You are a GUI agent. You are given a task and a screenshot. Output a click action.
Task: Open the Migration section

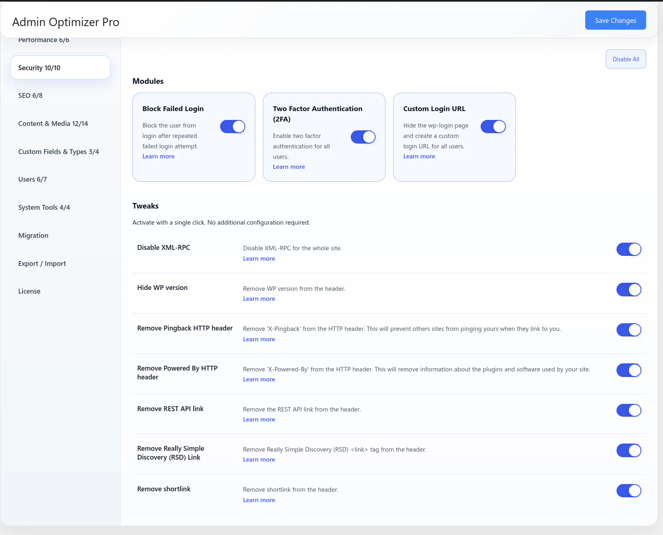[33, 235]
